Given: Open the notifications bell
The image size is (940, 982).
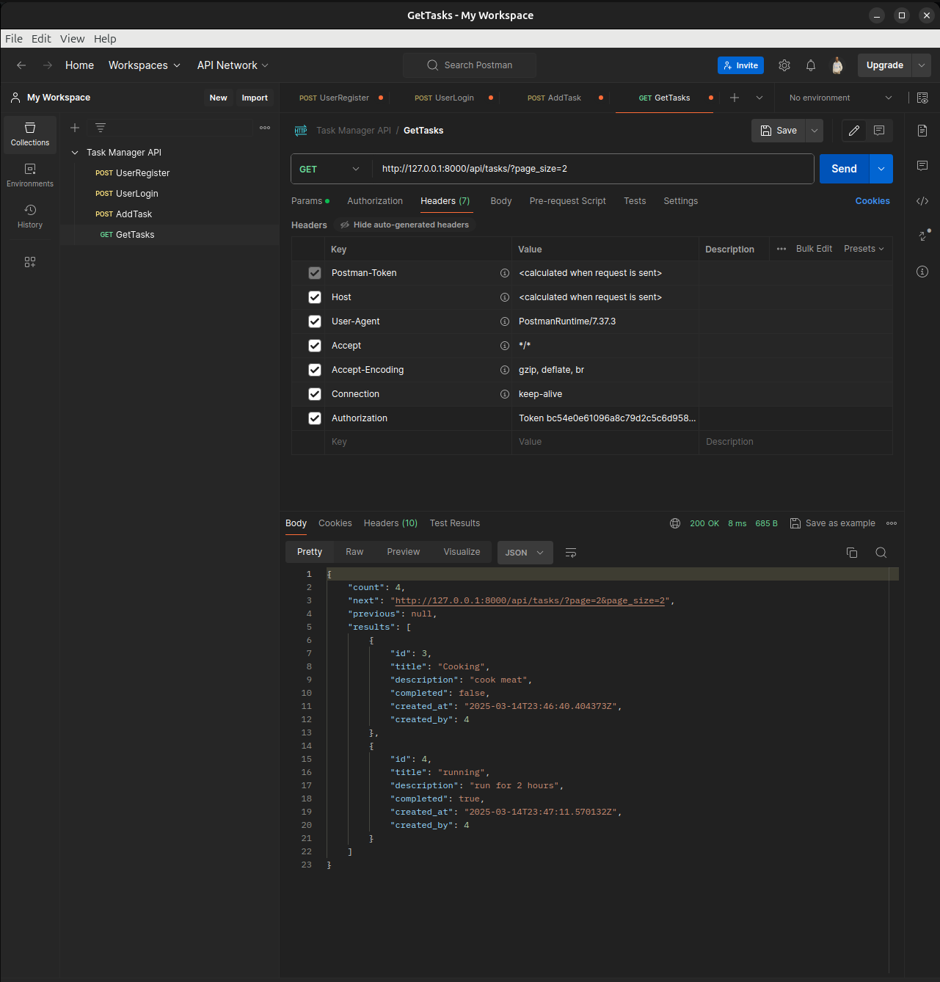Looking at the screenshot, I should (x=811, y=65).
